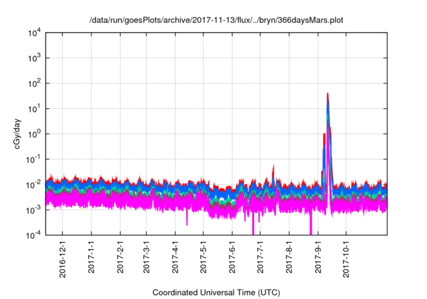
Task: Click the Coordinated Universal Time axis label
Action: coord(218,292)
